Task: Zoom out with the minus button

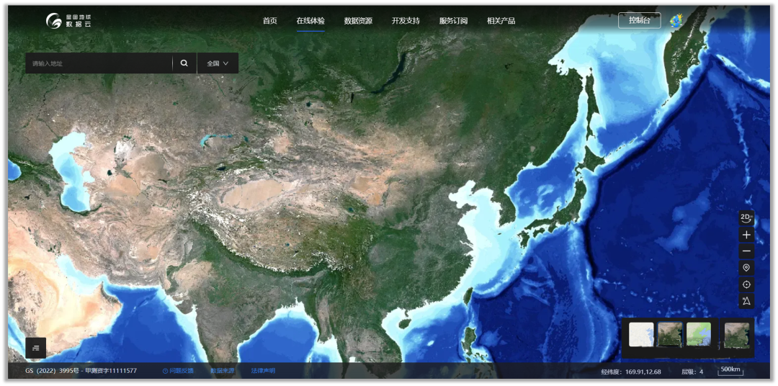Action: [746, 251]
